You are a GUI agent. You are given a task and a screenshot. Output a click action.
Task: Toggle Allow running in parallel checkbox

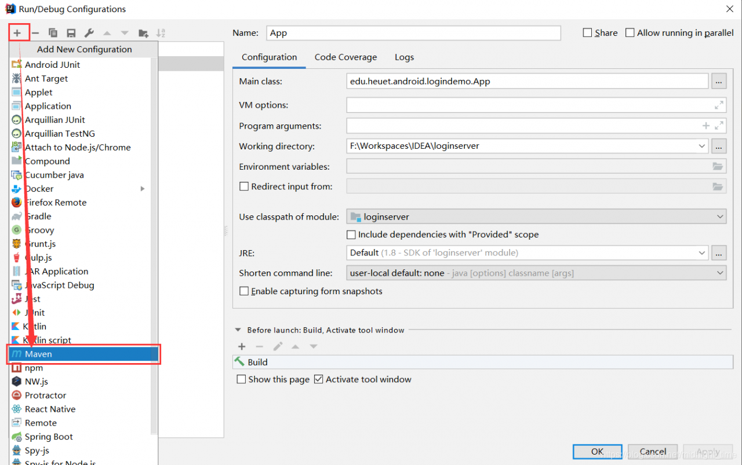[x=630, y=33]
